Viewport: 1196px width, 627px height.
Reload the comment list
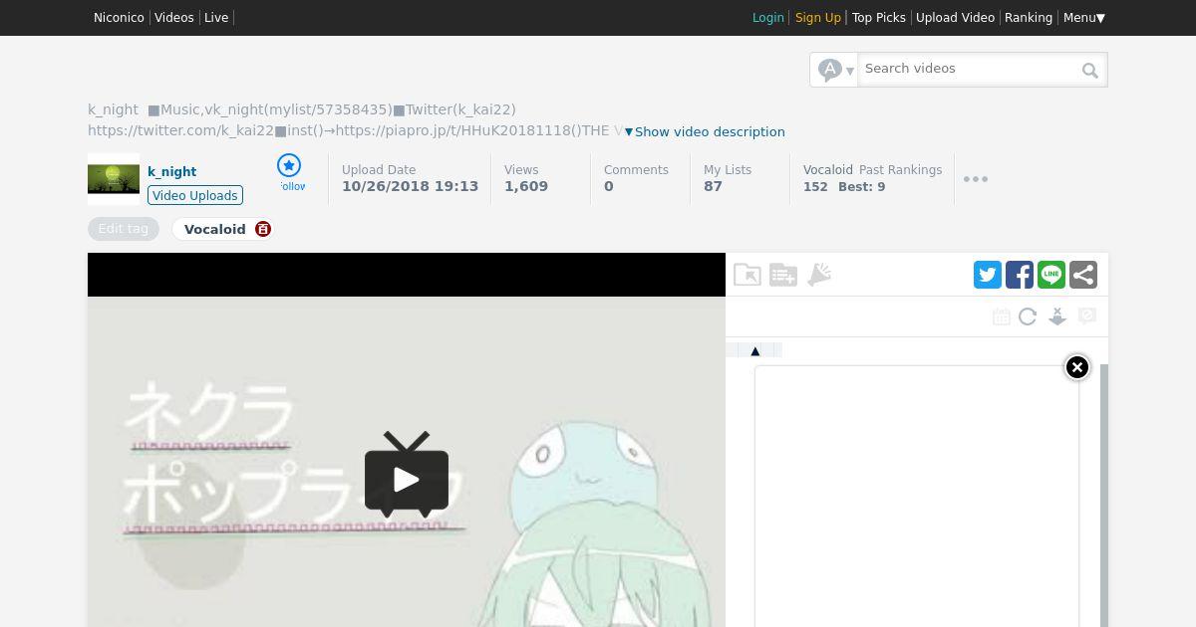pyautogui.click(x=1028, y=316)
